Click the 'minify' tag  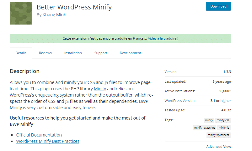point(209,120)
